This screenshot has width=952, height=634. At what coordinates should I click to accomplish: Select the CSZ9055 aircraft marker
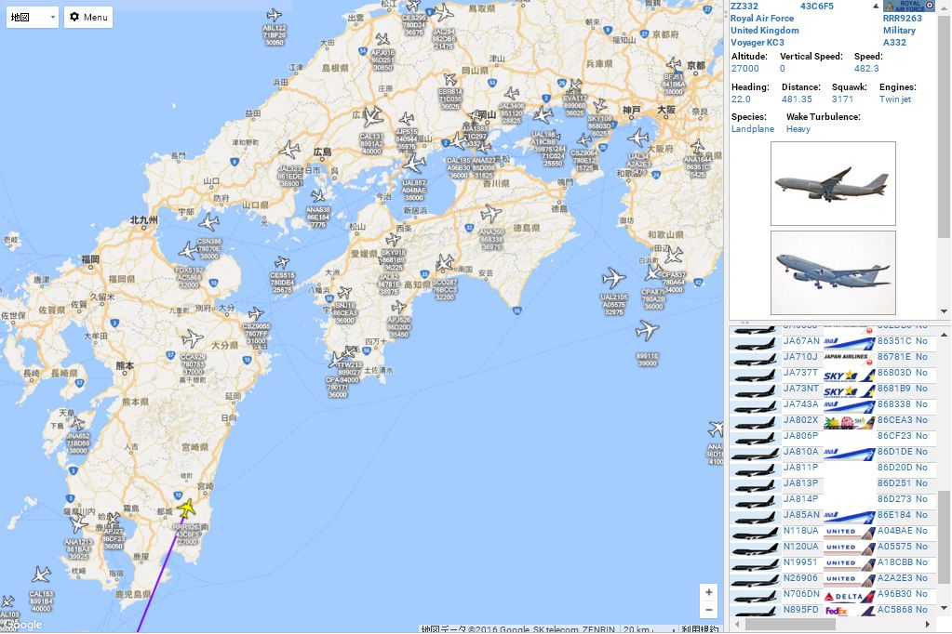(x=256, y=313)
